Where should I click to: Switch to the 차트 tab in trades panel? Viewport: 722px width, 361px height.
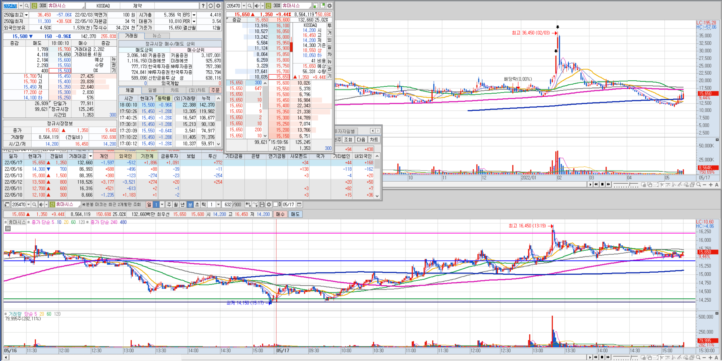tap(175, 90)
